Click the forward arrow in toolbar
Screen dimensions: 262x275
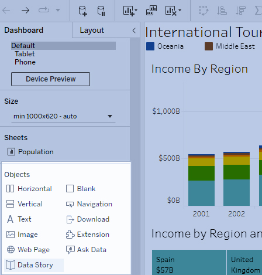(25, 10)
